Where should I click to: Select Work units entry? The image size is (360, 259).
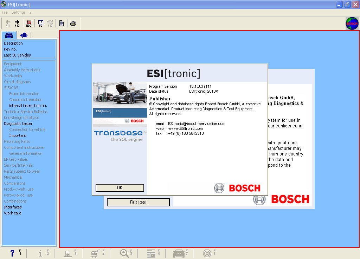(x=13, y=76)
